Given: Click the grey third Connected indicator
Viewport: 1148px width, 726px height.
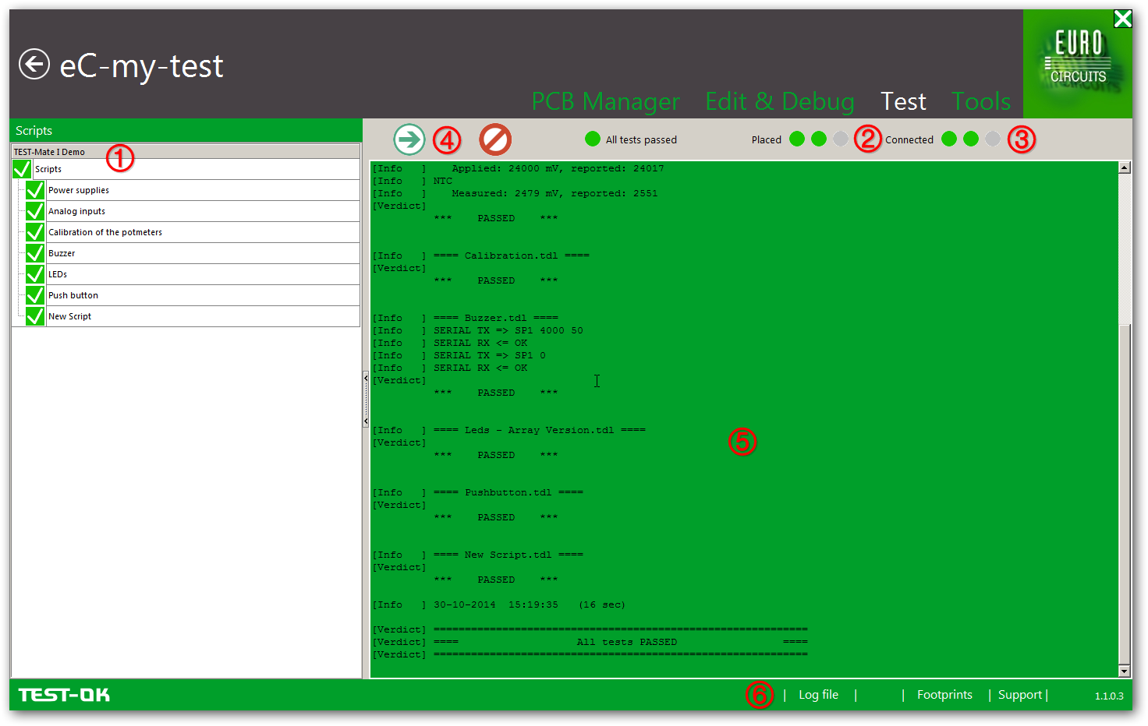Looking at the screenshot, I should pyautogui.click(x=993, y=139).
